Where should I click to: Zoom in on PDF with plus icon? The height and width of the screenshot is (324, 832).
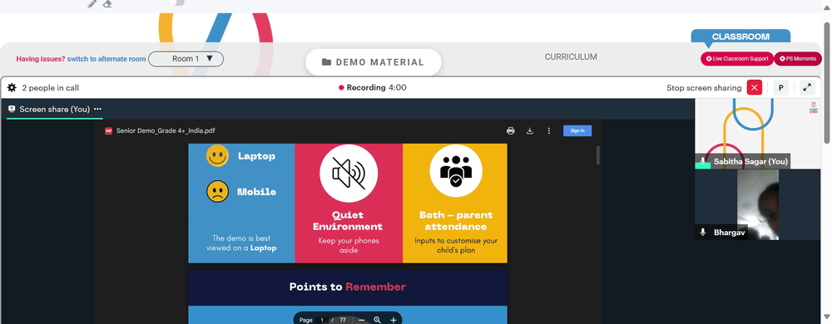pos(394,320)
